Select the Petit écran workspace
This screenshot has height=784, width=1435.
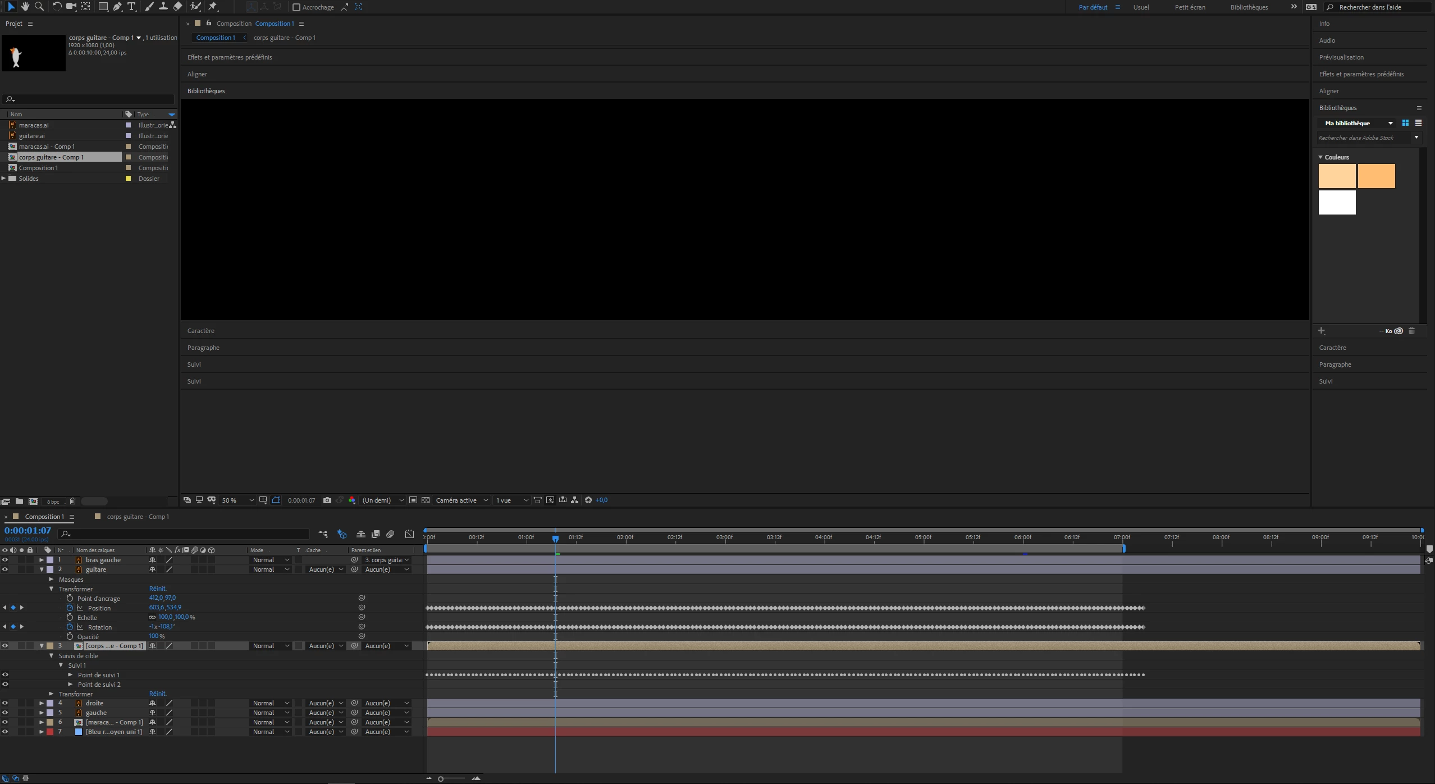click(x=1190, y=7)
